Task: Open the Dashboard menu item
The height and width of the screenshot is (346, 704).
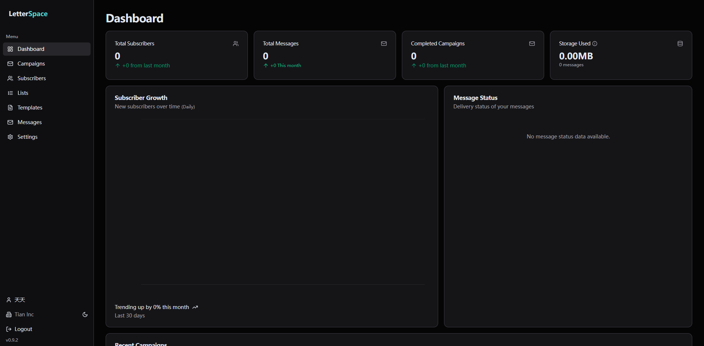Action: tap(47, 49)
